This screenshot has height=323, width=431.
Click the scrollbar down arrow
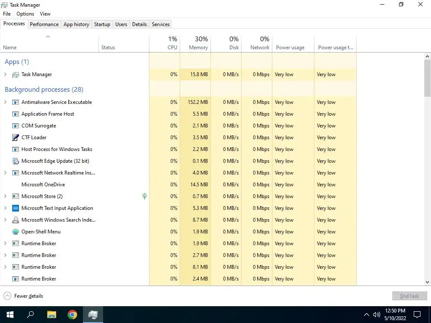click(427, 282)
